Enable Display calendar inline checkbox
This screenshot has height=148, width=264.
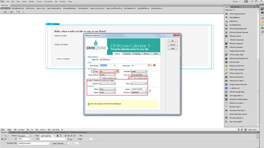tap(101, 78)
